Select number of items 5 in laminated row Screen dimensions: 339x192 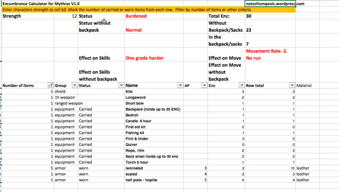pyautogui.click(x=28, y=168)
